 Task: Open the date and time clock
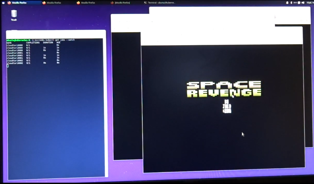310,3
